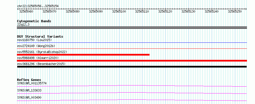The image size is (255, 104).
Task: Click the thin red esv2724149 variant line
Action: coord(132,48)
